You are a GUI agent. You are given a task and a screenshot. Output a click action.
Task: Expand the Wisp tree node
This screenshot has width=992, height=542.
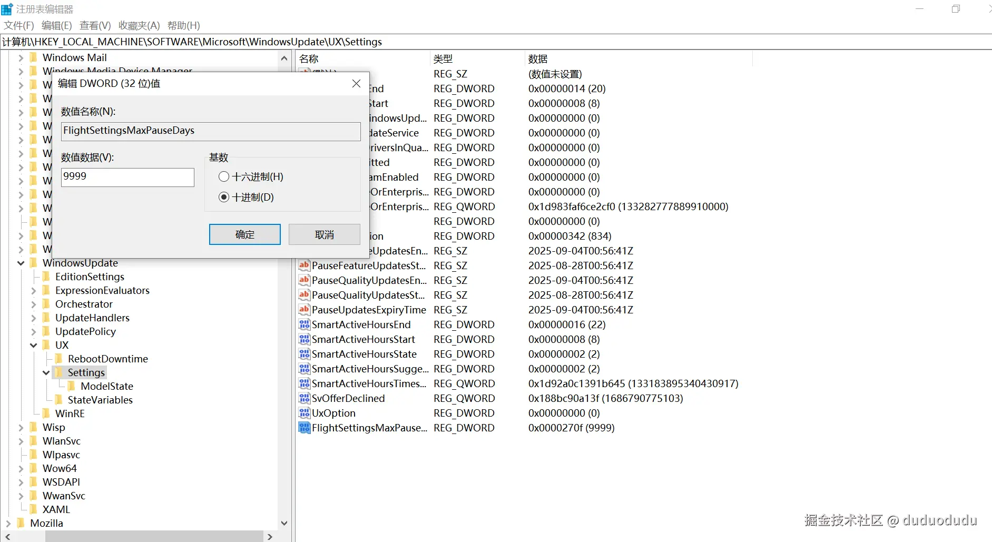click(x=21, y=427)
